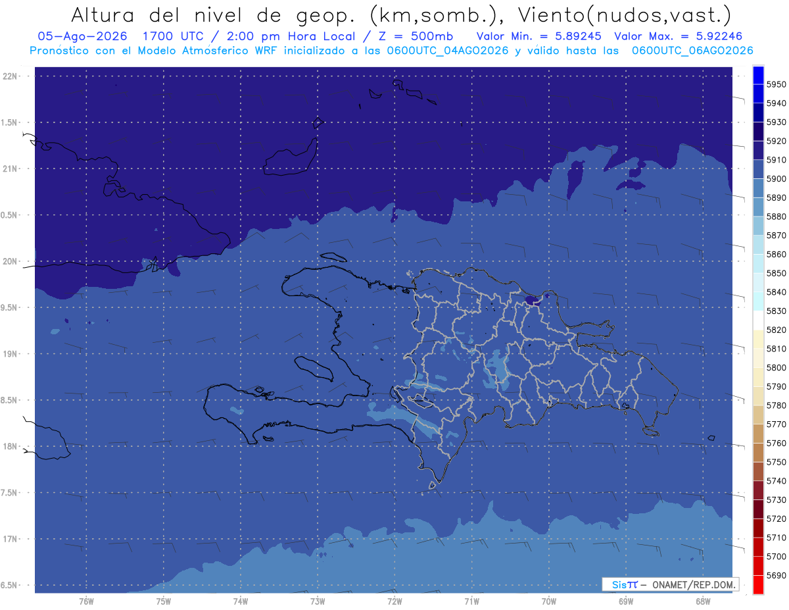Click the '76W' longitude label
Image resolution: width=789 pixels, height=610 pixels.
(x=86, y=601)
